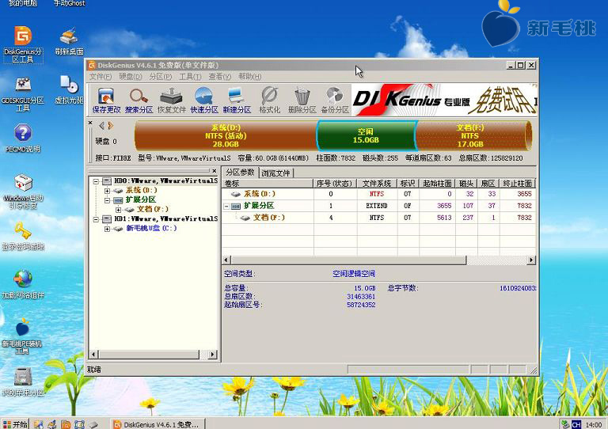Click 序号(状态) column header
The image size is (608, 429).
tap(335, 184)
